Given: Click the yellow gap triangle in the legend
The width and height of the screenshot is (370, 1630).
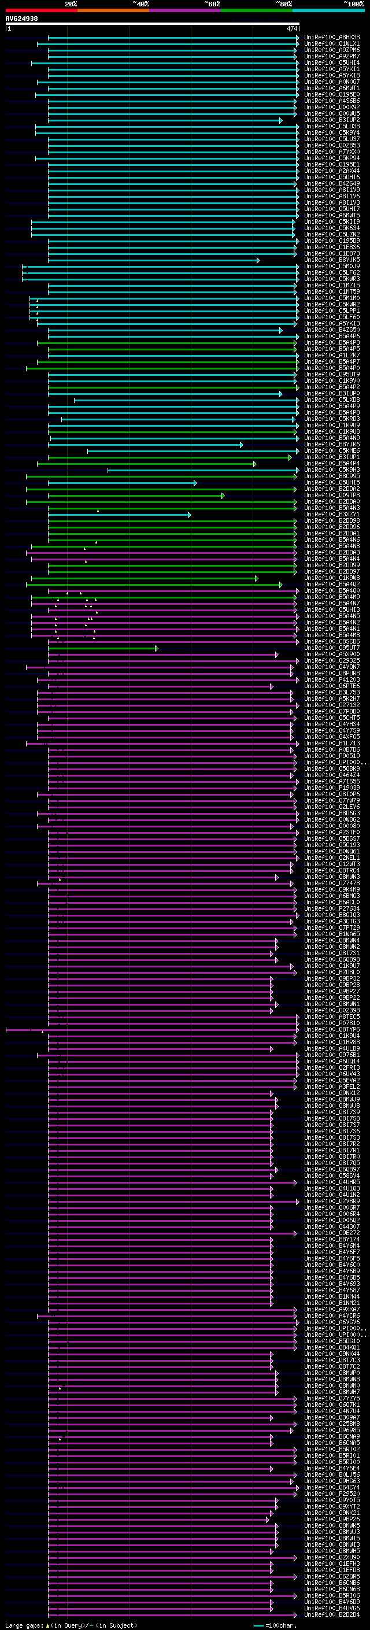Looking at the screenshot, I should click(47, 1625).
